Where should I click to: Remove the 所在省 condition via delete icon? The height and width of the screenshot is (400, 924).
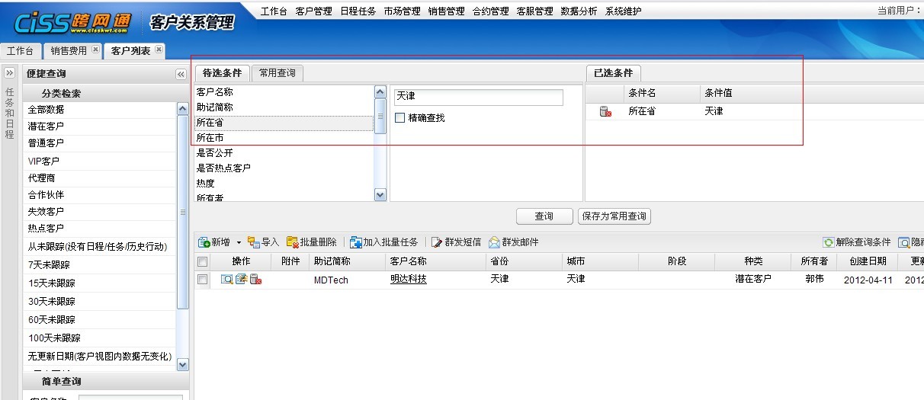click(x=605, y=111)
